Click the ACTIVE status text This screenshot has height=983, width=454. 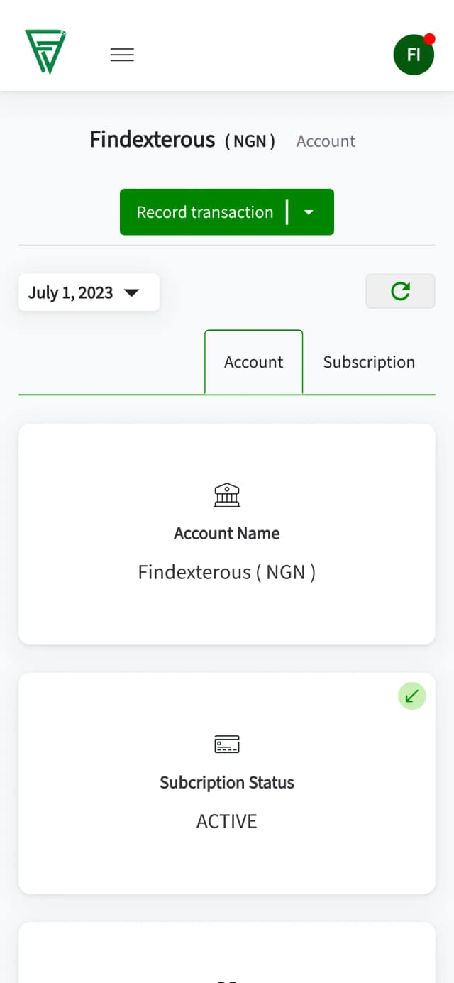click(227, 821)
